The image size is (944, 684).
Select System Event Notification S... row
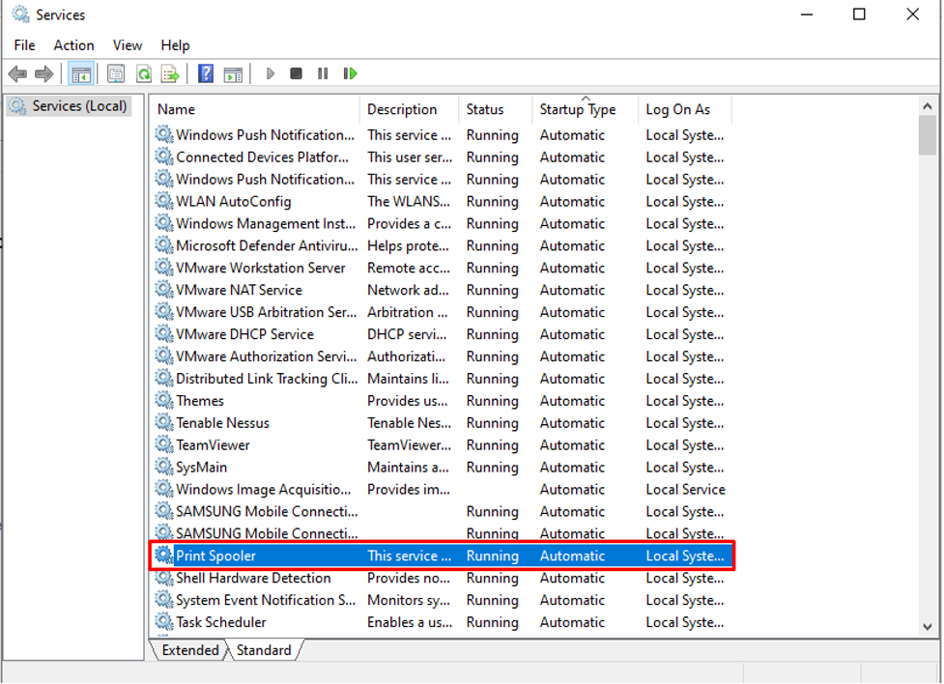[442, 600]
